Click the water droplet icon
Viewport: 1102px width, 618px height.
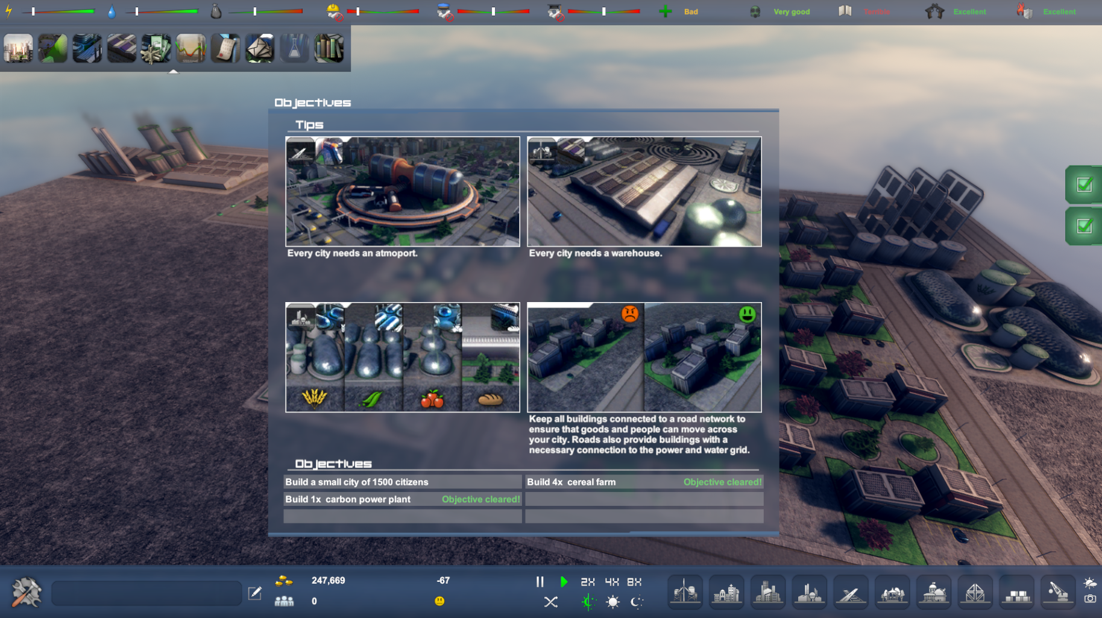coord(112,11)
